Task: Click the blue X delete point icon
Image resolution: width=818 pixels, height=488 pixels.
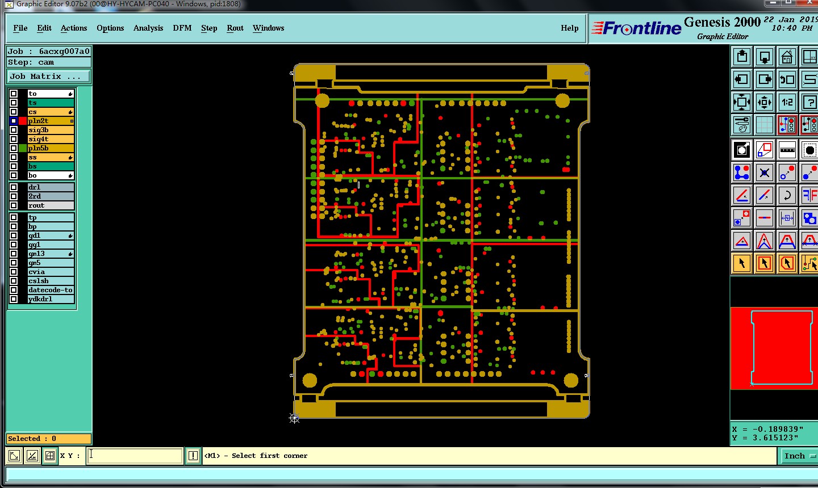Action: [x=765, y=173]
